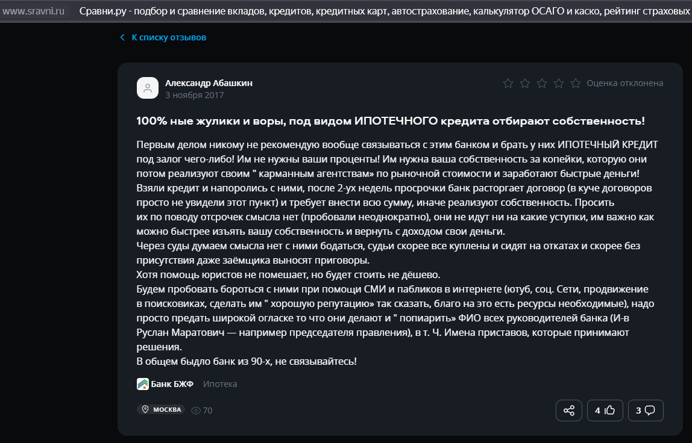Open the comments bubble showing 3
Screen dimensions: 692x443
pyautogui.click(x=645, y=410)
